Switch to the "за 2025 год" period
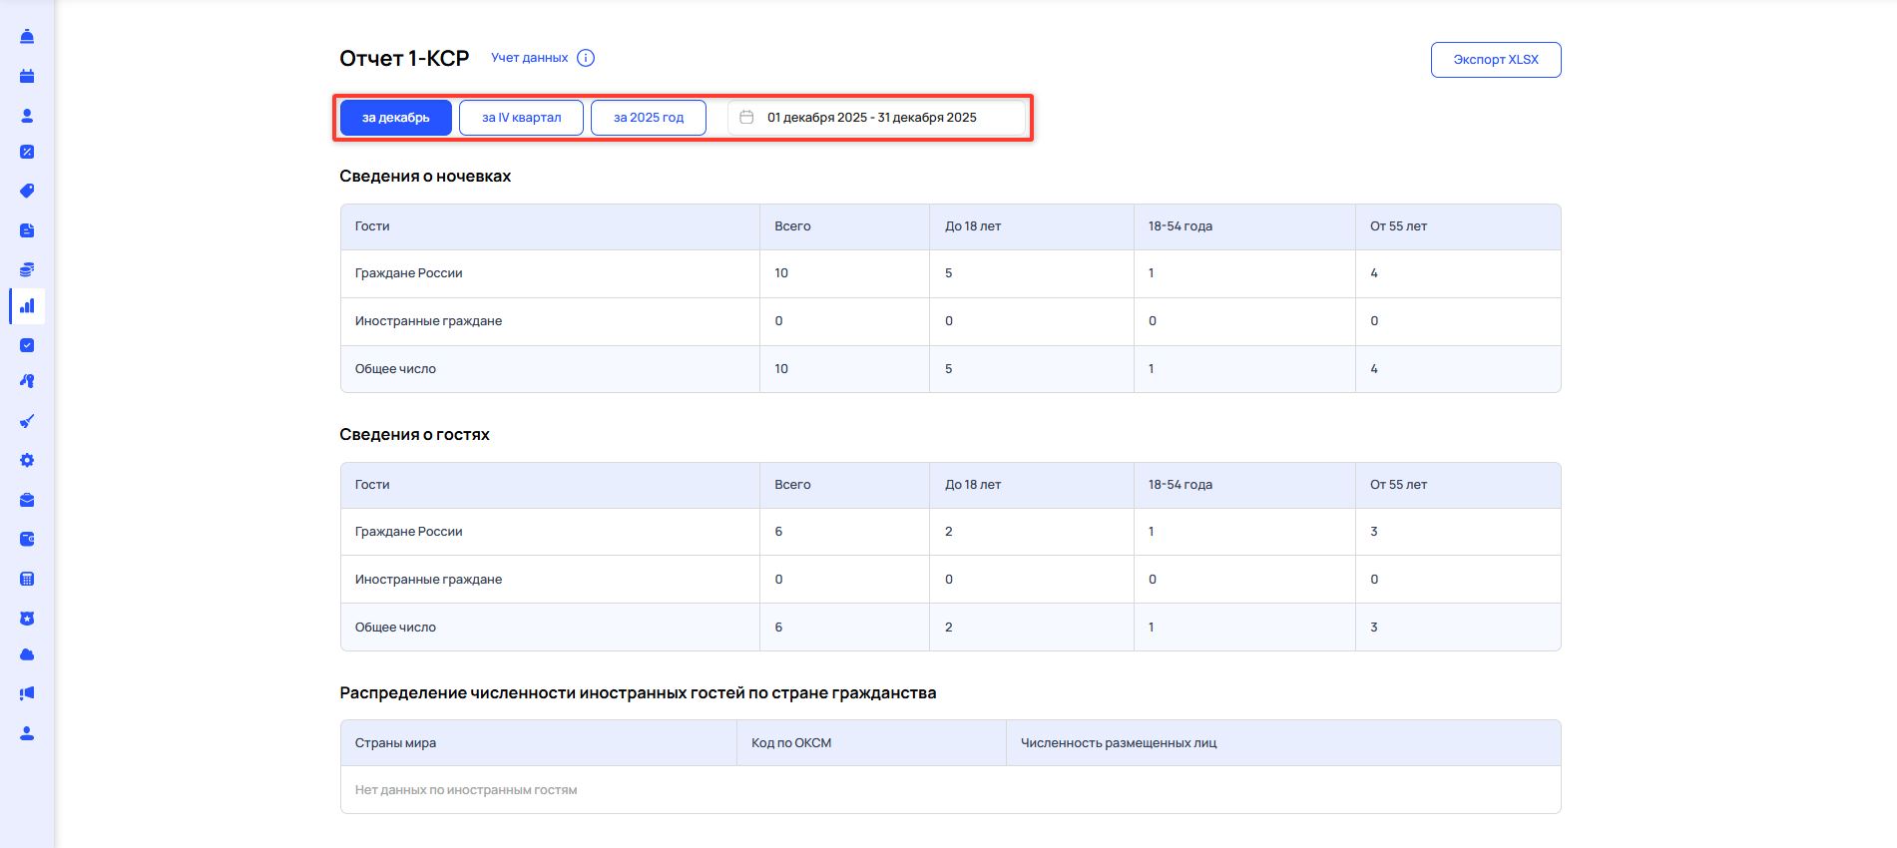 pos(649,118)
